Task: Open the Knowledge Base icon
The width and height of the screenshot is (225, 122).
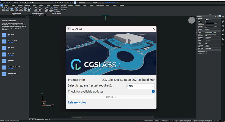Action: 51,9
